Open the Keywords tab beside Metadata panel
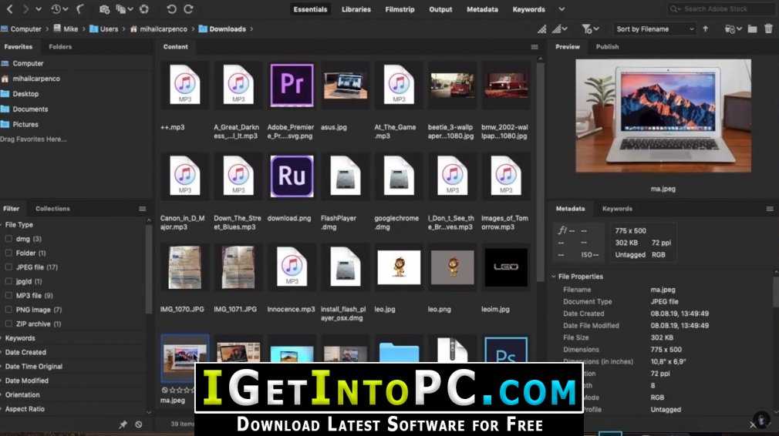 click(x=617, y=209)
